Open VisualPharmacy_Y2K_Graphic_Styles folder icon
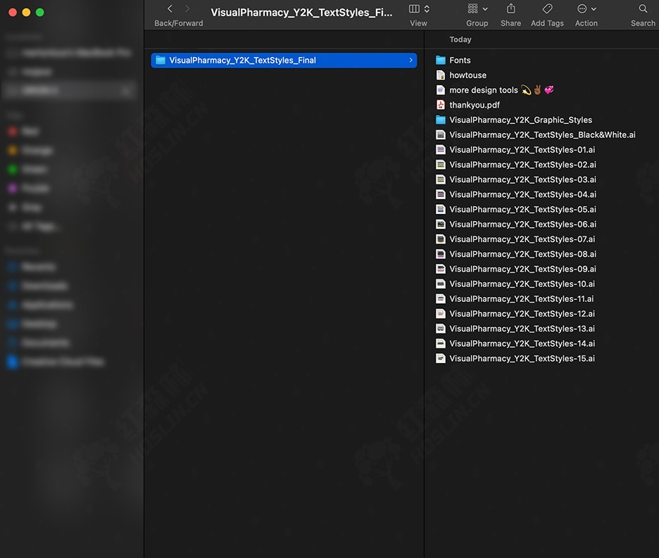This screenshot has height=558, width=659. coord(441,120)
